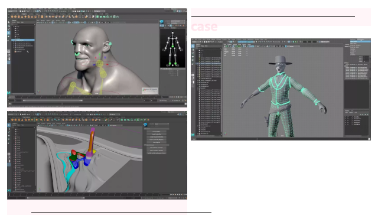Collapse the first section header in Quick Rig panel
The width and height of the screenshot is (378, 219).
157,129
